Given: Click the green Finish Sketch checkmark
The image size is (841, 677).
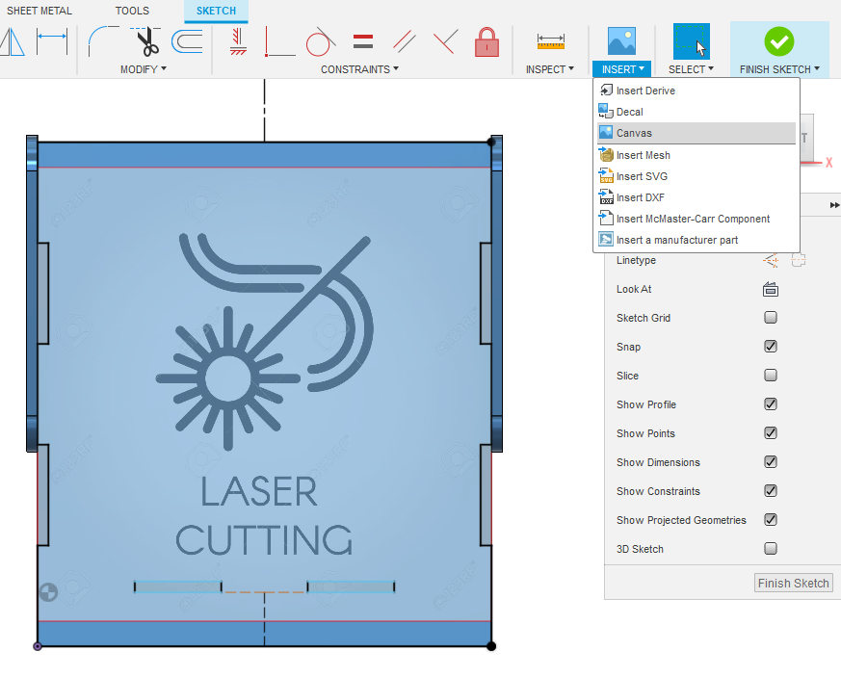Looking at the screenshot, I should coord(779,41).
